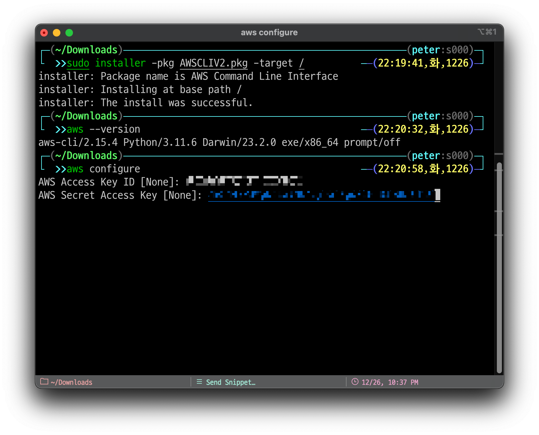This screenshot has height=435, width=539.
Task: Click the underlined sudo command
Action: click(x=78, y=63)
